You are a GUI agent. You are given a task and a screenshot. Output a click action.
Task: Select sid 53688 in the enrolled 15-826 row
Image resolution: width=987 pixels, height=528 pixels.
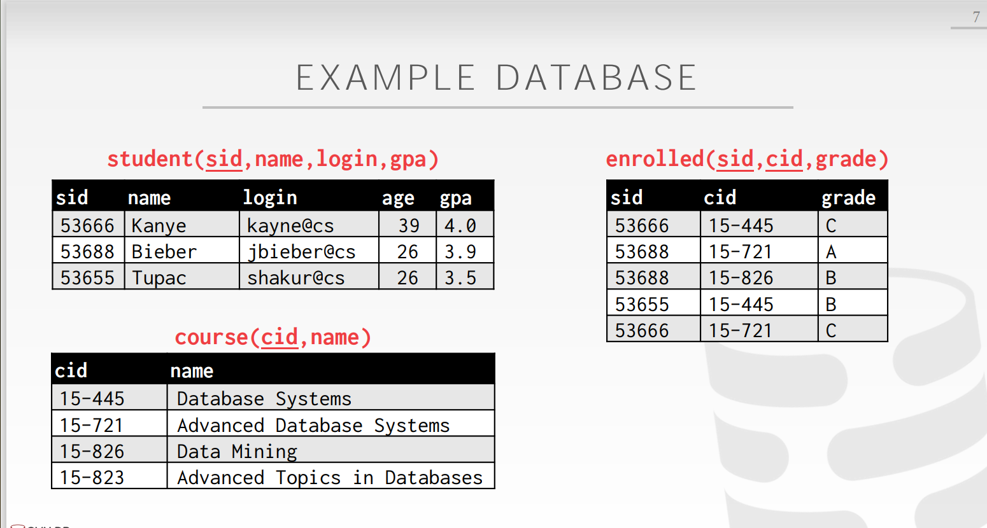(642, 278)
